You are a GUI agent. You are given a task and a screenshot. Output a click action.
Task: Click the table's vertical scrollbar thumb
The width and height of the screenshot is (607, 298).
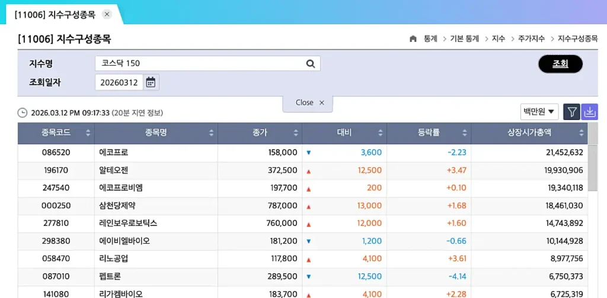(593, 167)
